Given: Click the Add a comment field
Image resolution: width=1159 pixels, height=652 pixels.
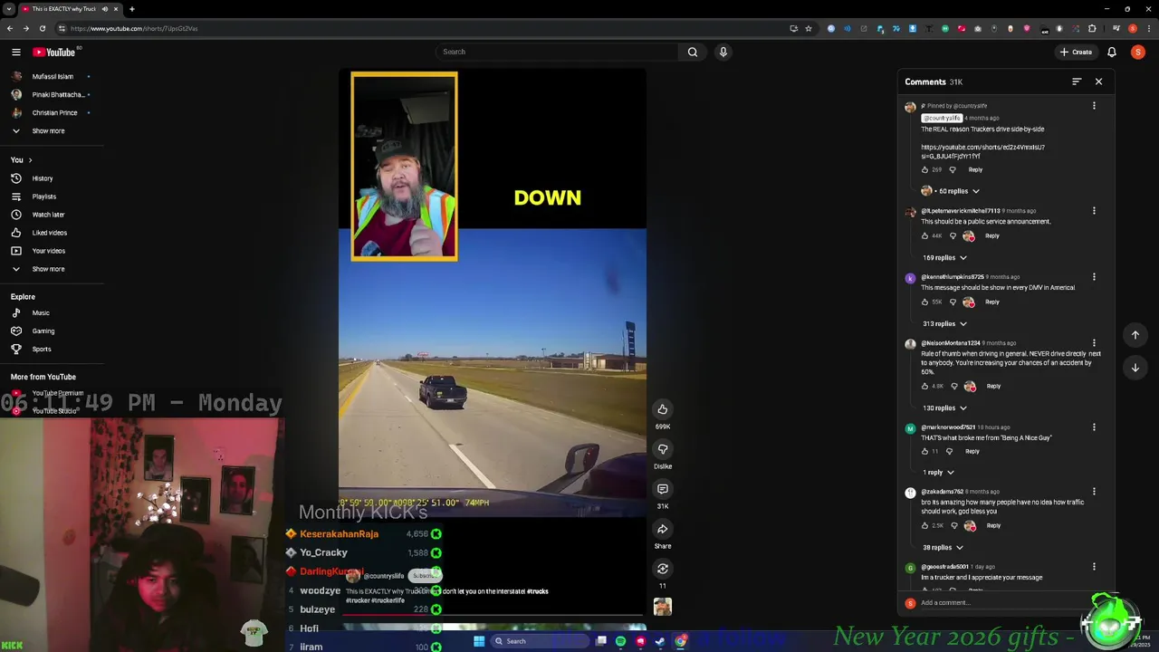Looking at the screenshot, I should [1005, 603].
